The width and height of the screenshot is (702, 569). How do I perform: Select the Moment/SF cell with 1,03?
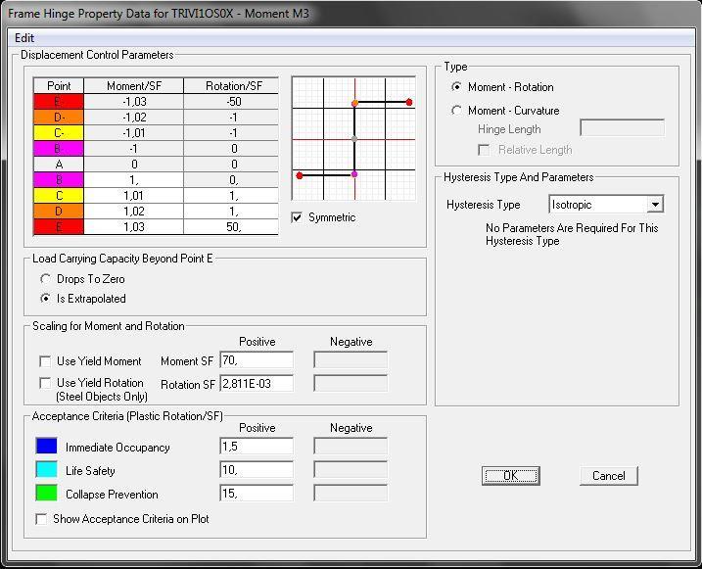pos(133,227)
